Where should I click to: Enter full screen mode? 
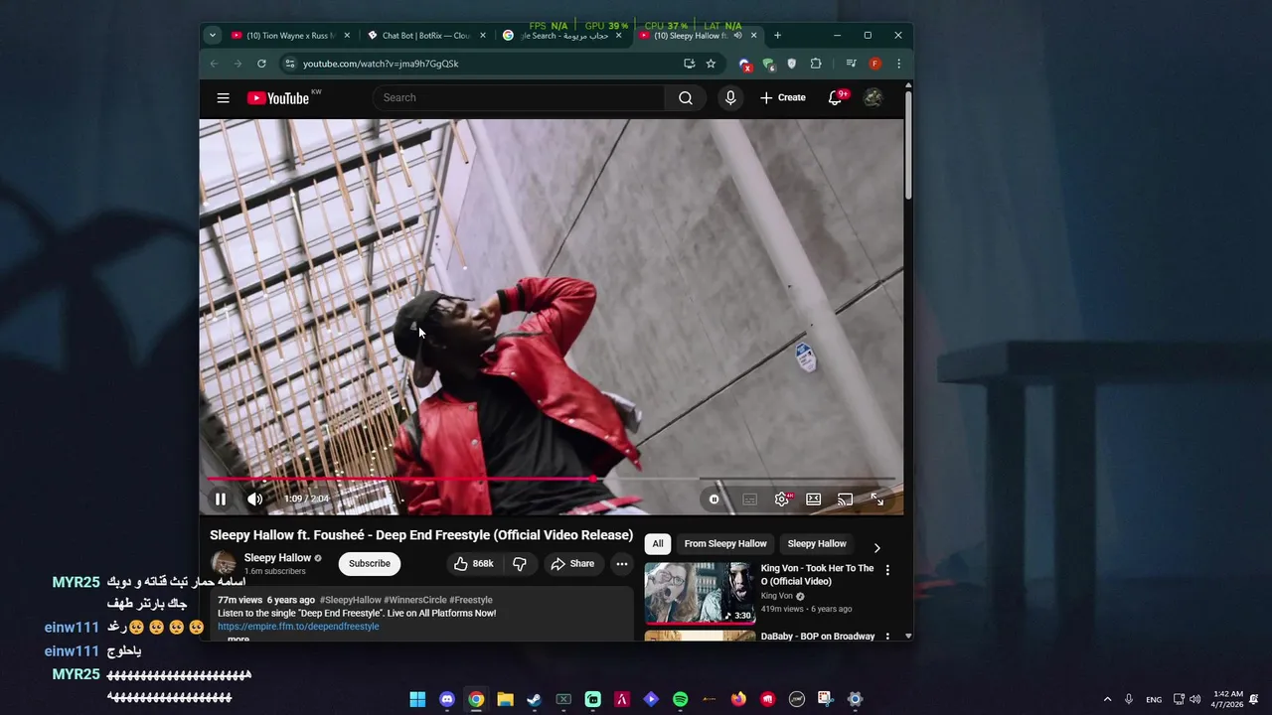point(877,500)
